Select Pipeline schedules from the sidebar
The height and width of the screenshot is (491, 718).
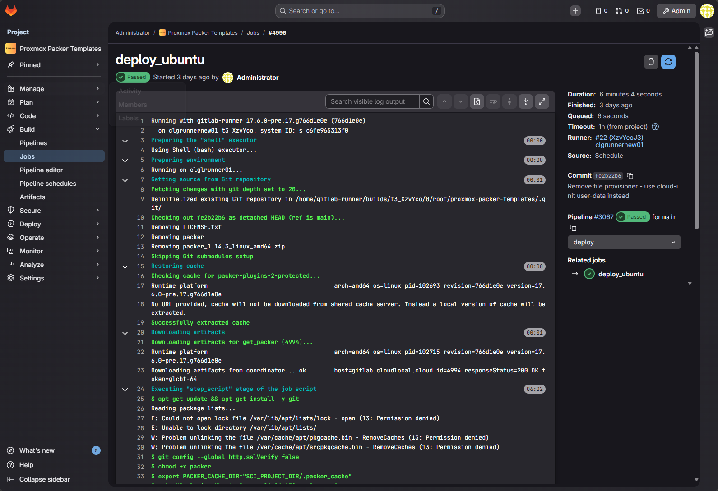point(48,184)
